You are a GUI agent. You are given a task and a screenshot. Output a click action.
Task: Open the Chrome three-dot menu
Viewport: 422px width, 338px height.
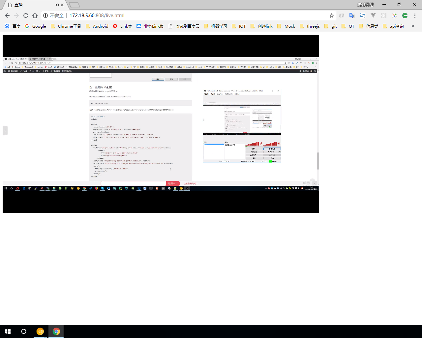tap(415, 16)
